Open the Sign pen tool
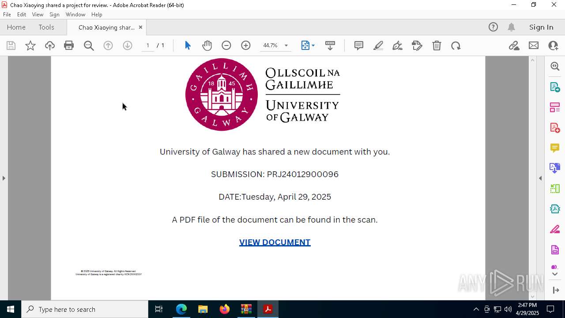The width and height of the screenshot is (565, 318). pos(397,45)
